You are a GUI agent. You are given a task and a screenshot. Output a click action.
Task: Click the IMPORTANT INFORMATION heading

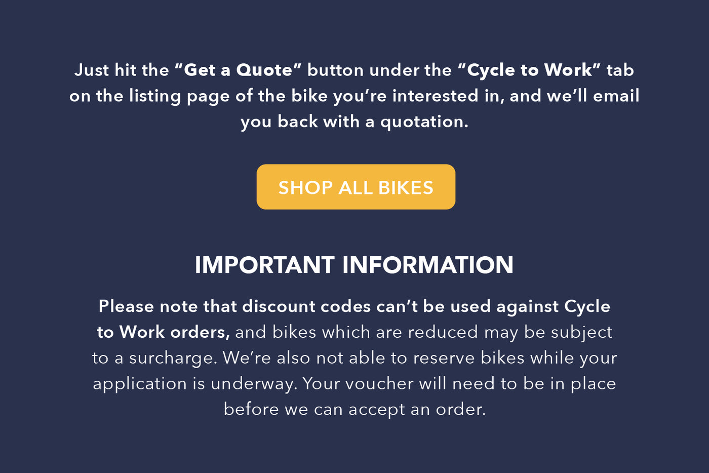354,265
